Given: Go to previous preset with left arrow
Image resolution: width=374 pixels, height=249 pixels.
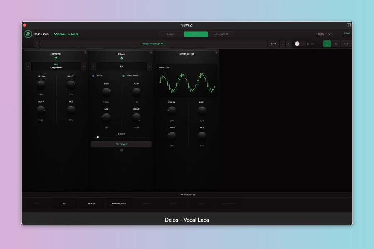Looking at the screenshot, I should 37,44.
